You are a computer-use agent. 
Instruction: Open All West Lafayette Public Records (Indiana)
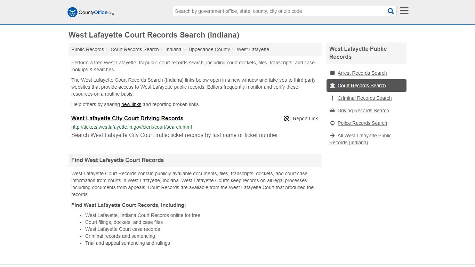coord(360,139)
